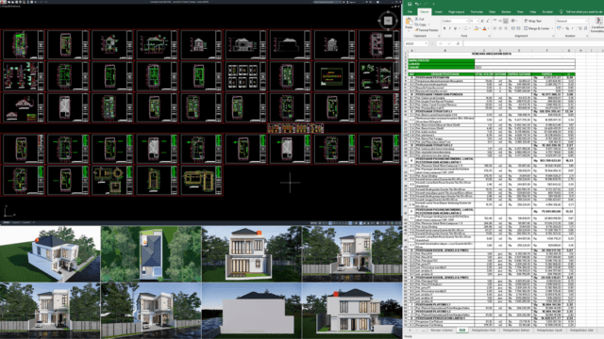Activate the Format Painter brush
604x339 pixels.
426,30
